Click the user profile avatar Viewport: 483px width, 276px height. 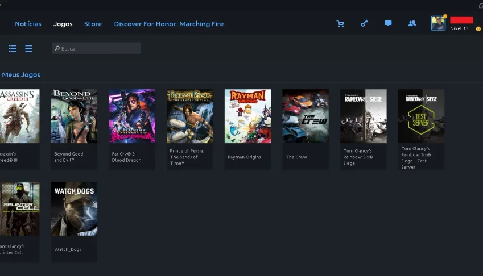pos(438,23)
